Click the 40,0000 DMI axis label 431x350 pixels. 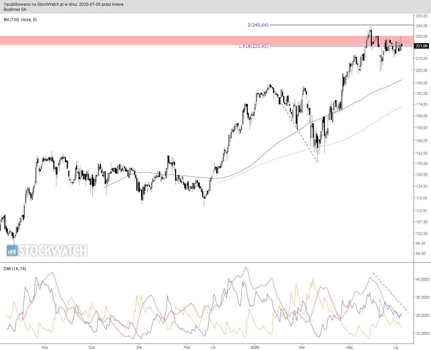[423, 279]
